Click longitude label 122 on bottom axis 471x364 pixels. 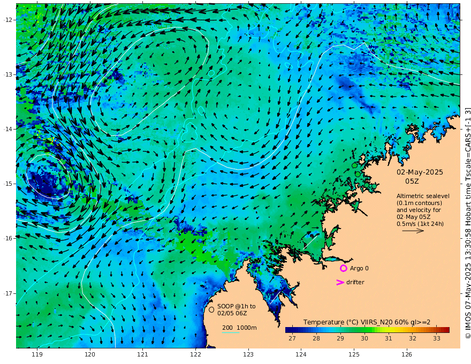coord(195,354)
